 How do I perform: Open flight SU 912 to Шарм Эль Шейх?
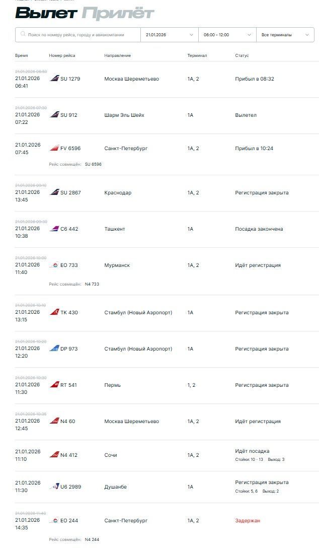tap(124, 115)
